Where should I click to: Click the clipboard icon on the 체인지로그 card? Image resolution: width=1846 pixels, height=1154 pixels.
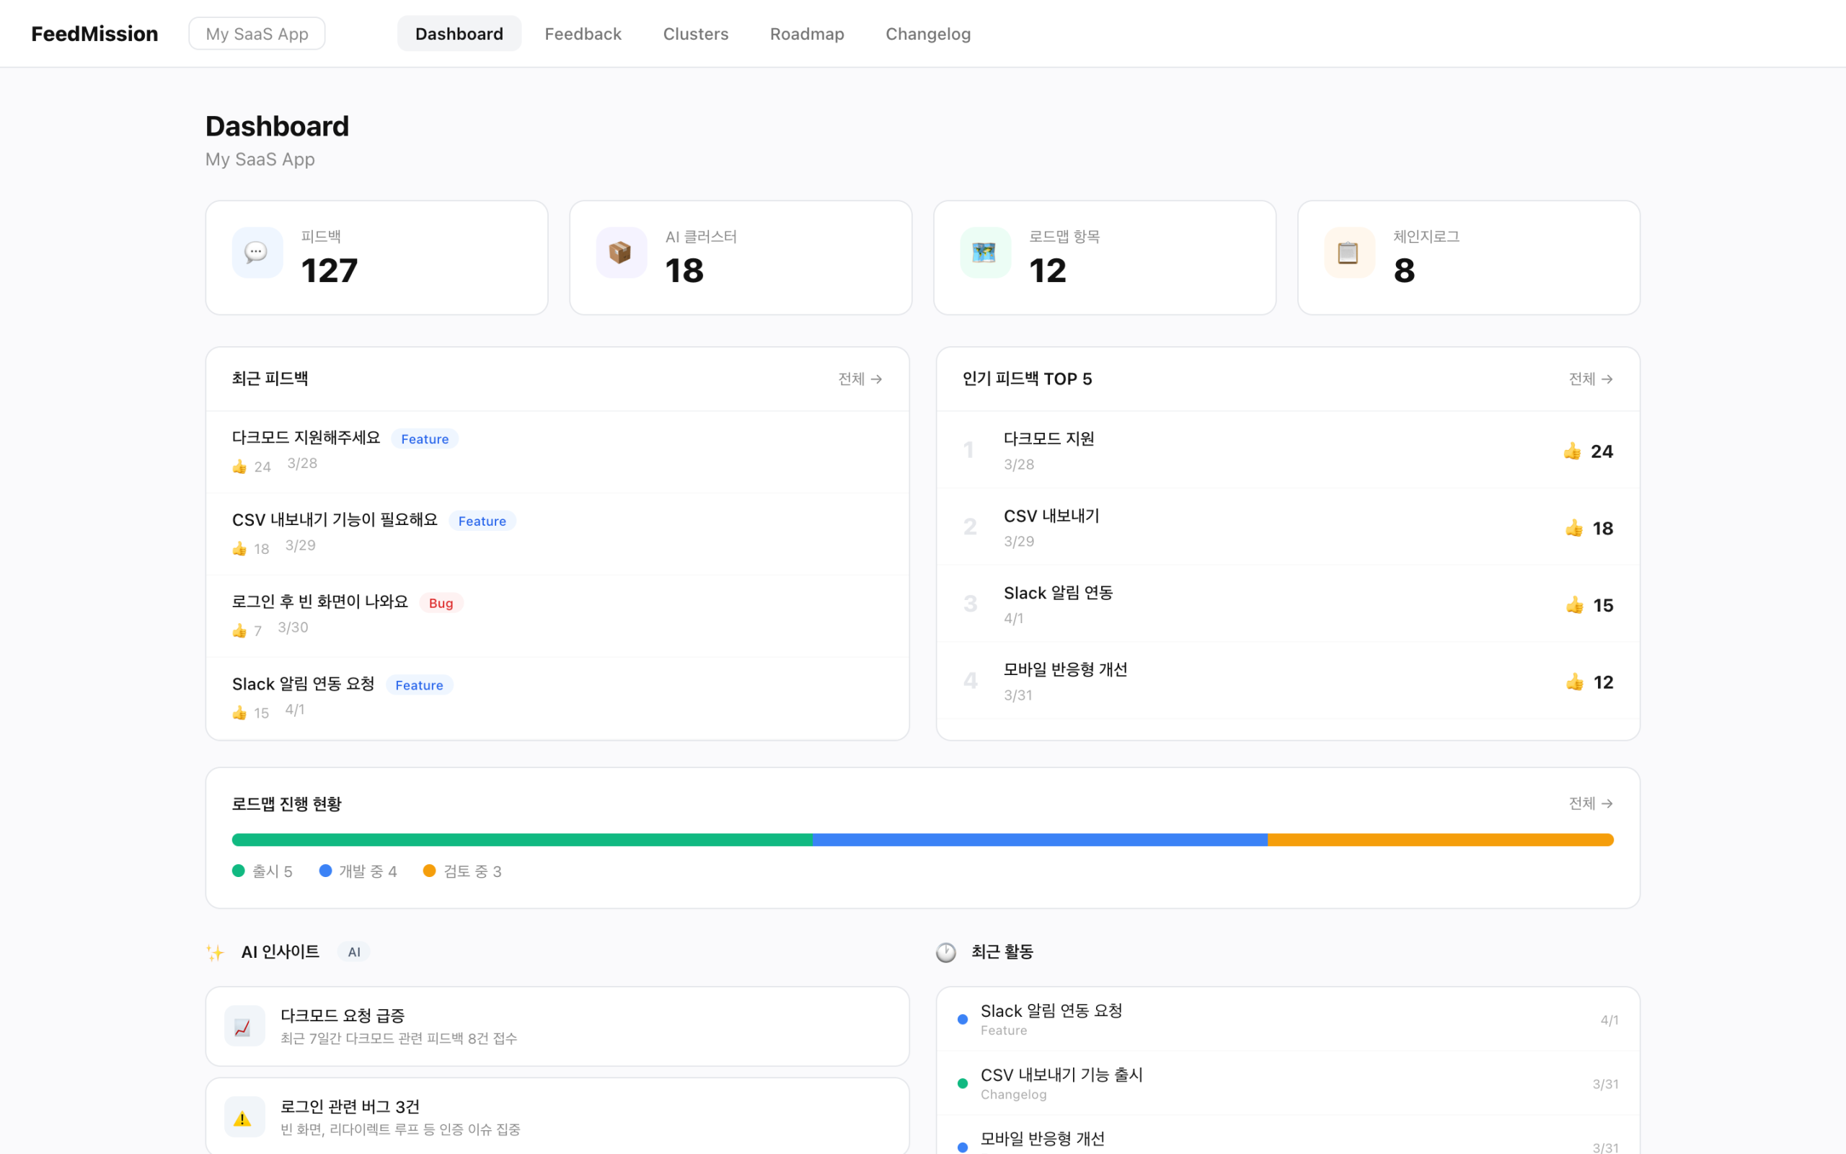(x=1348, y=252)
